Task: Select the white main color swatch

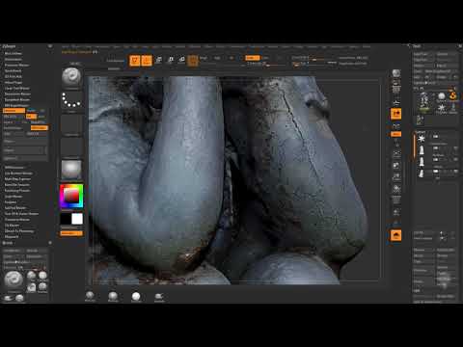Action: (77, 219)
